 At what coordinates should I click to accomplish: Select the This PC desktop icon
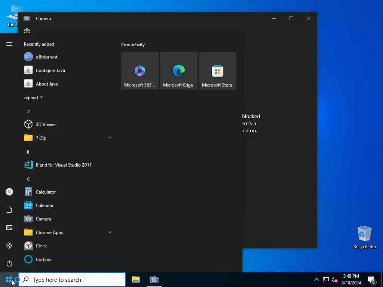coord(12,15)
